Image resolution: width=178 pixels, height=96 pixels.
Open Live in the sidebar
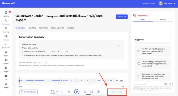(x=6, y=77)
